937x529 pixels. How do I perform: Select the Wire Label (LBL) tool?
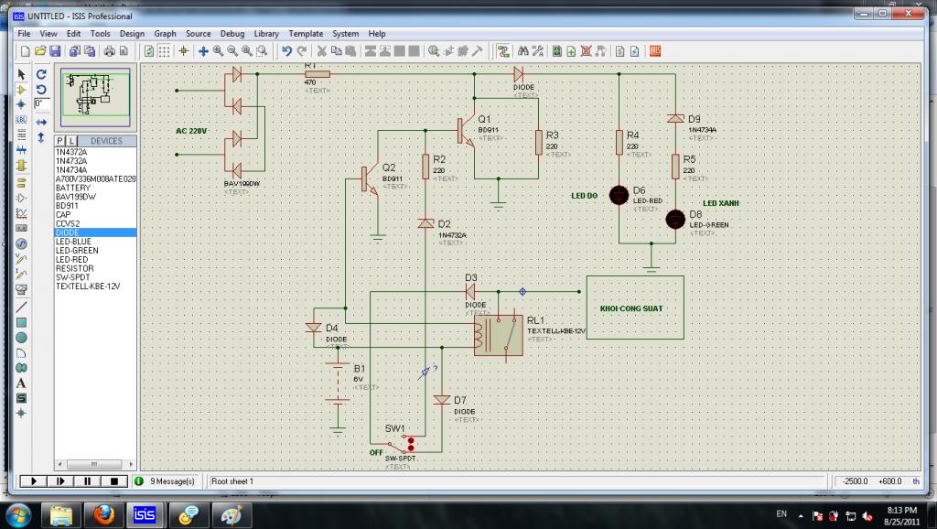click(21, 120)
